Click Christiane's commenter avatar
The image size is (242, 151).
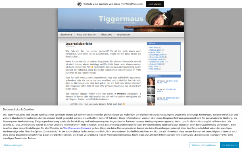pyautogui.click(x=151, y=82)
